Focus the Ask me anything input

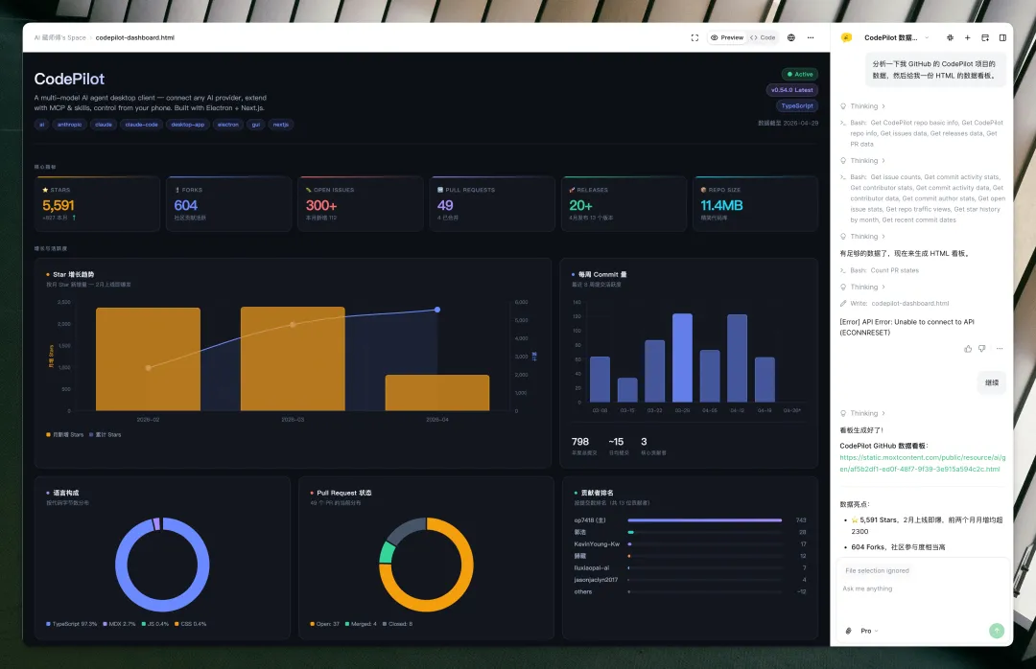point(923,588)
